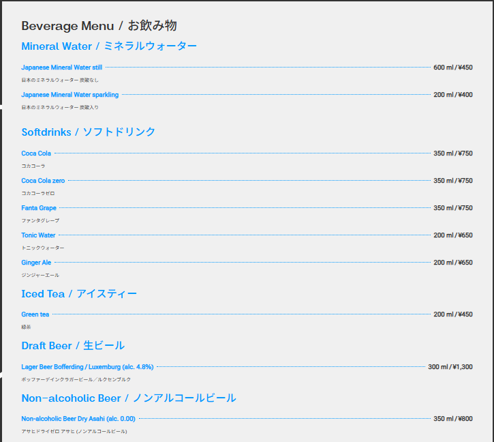Screen dimensions: 494x442
Task: Click the 350 ml / ¥800 price
Action: pyautogui.click(x=453, y=419)
